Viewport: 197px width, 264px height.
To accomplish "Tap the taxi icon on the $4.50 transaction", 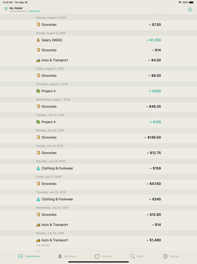I will 38,60.
